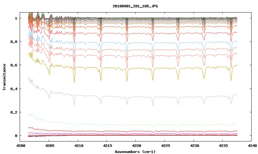The height and width of the screenshot is (154, 258).
Task: Select the Transmitance y-axis label
Action: click(x=4, y=77)
